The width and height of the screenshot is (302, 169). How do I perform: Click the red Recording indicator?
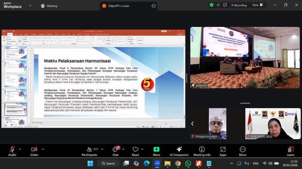click(239, 5)
